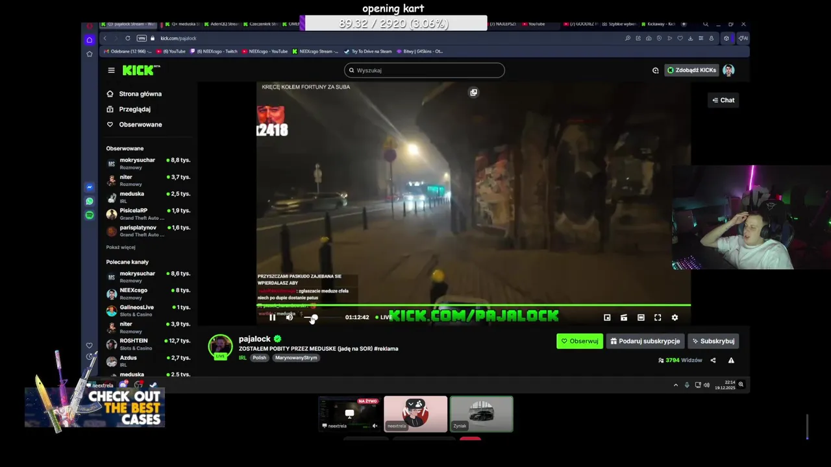The width and height of the screenshot is (831, 467).
Task: Go back in the browser
Action: point(105,38)
